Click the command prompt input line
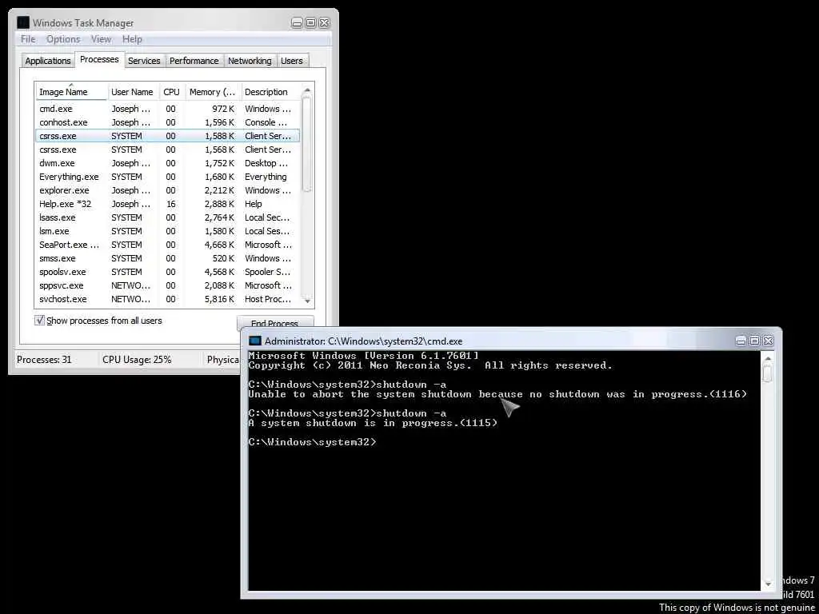This screenshot has width=819, height=614. tap(311, 441)
